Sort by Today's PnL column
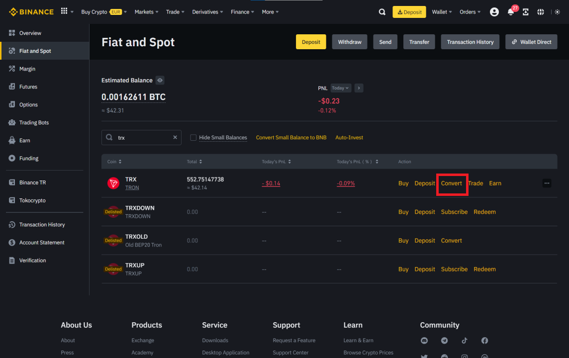 pos(277,162)
